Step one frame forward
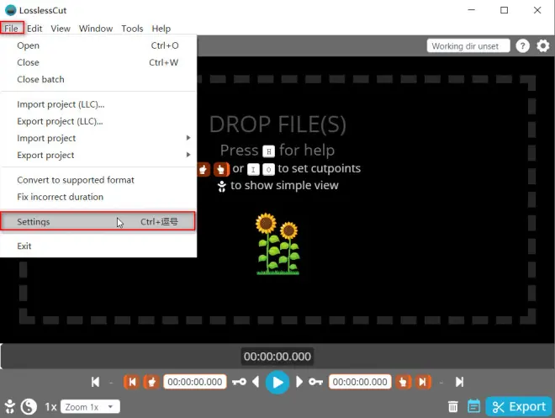The image size is (555, 418). [x=299, y=382]
